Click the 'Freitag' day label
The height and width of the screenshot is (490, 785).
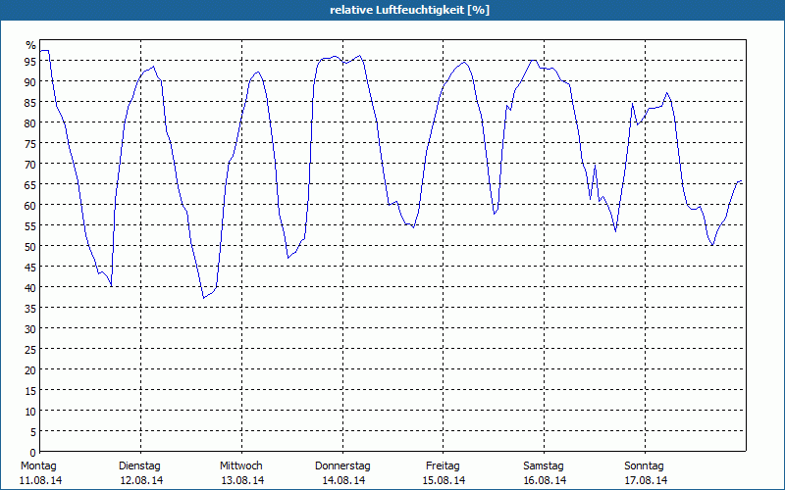[x=443, y=466]
